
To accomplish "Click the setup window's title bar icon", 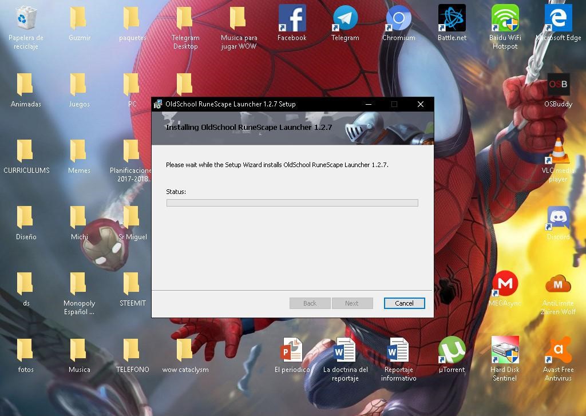I will coord(158,104).
